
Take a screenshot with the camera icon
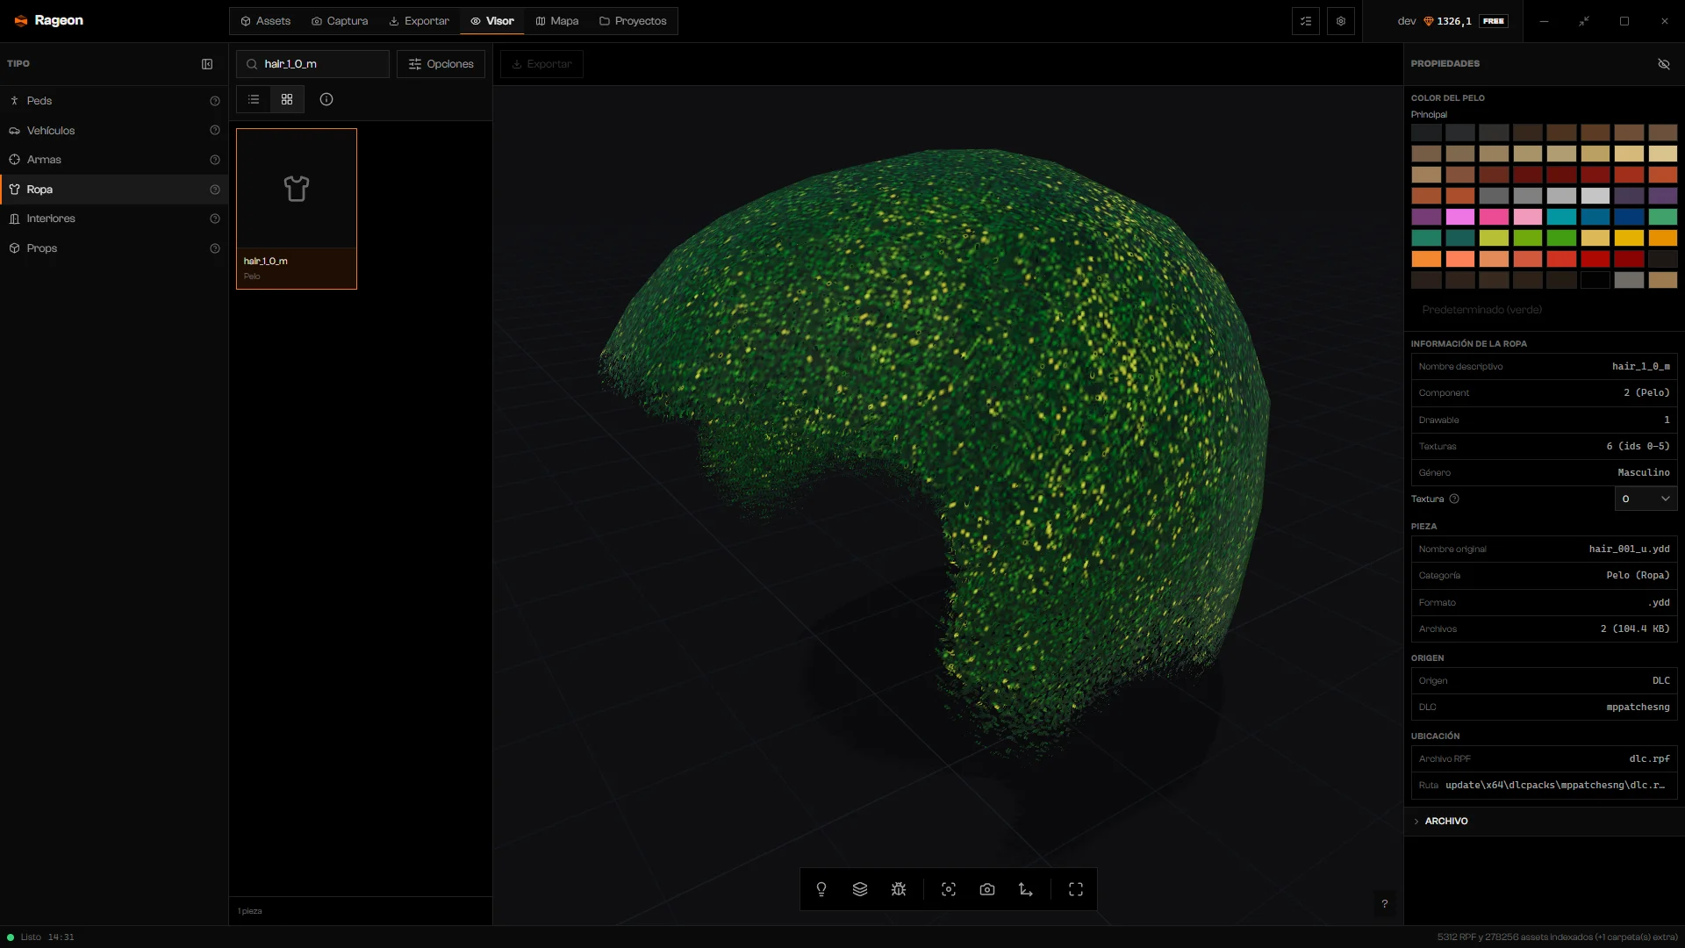pyautogui.click(x=987, y=889)
